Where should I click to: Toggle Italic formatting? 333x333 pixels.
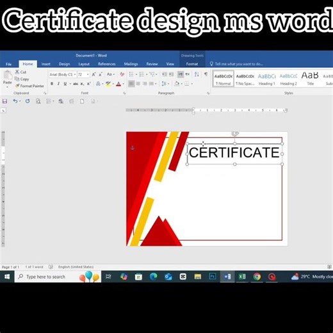click(58, 84)
